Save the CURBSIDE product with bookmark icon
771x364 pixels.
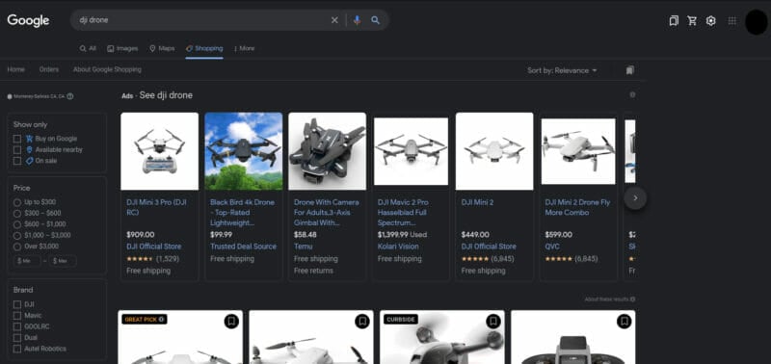pos(493,322)
